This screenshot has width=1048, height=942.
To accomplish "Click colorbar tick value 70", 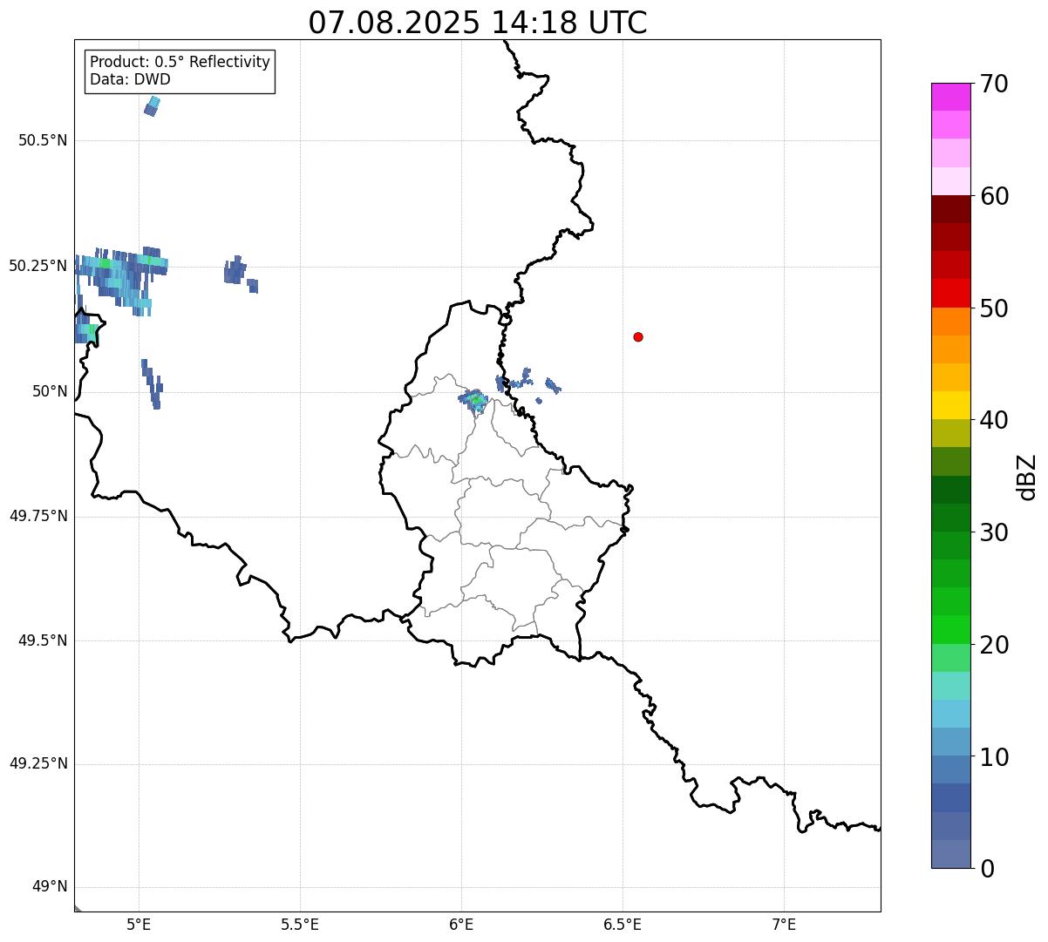I will [993, 84].
